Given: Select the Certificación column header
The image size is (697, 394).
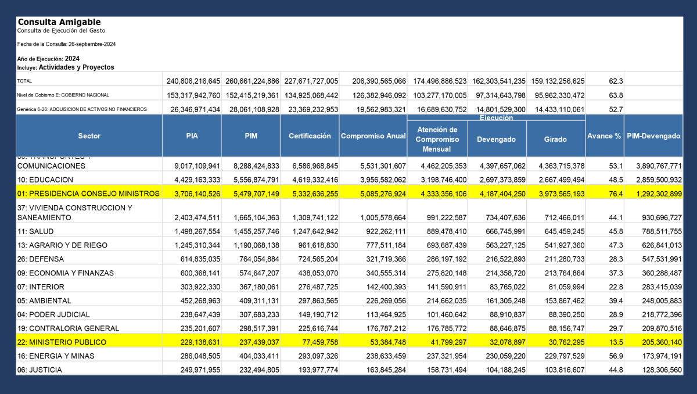Looking at the screenshot, I should click(310, 136).
